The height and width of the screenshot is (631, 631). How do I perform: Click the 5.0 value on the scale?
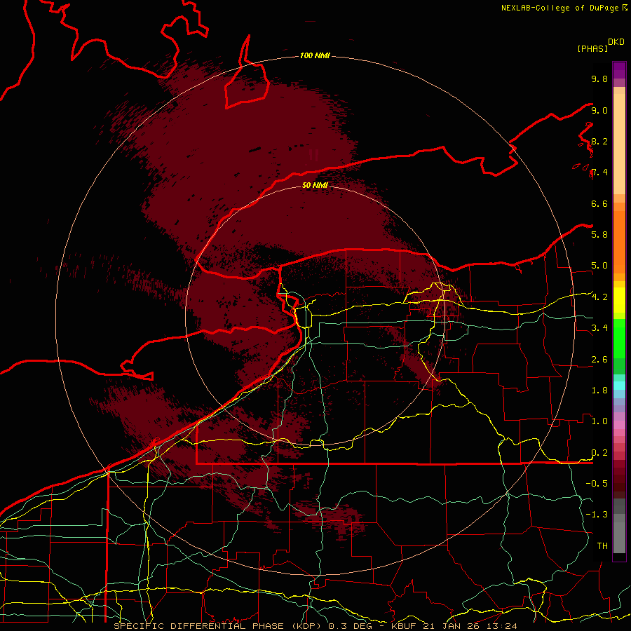[x=599, y=266]
